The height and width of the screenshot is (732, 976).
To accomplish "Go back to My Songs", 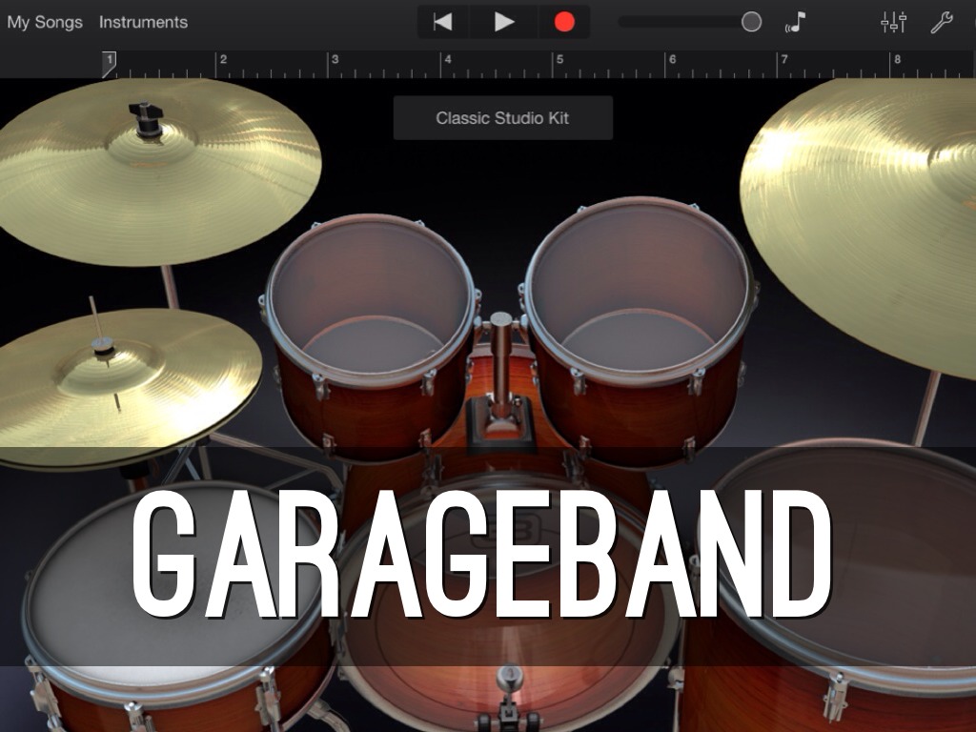I will click(x=45, y=22).
